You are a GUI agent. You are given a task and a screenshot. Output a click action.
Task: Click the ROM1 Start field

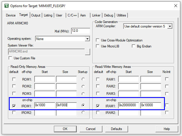pos(45,79)
